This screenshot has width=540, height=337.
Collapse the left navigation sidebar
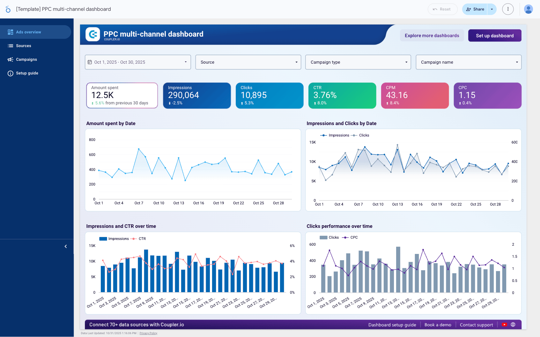click(x=66, y=246)
